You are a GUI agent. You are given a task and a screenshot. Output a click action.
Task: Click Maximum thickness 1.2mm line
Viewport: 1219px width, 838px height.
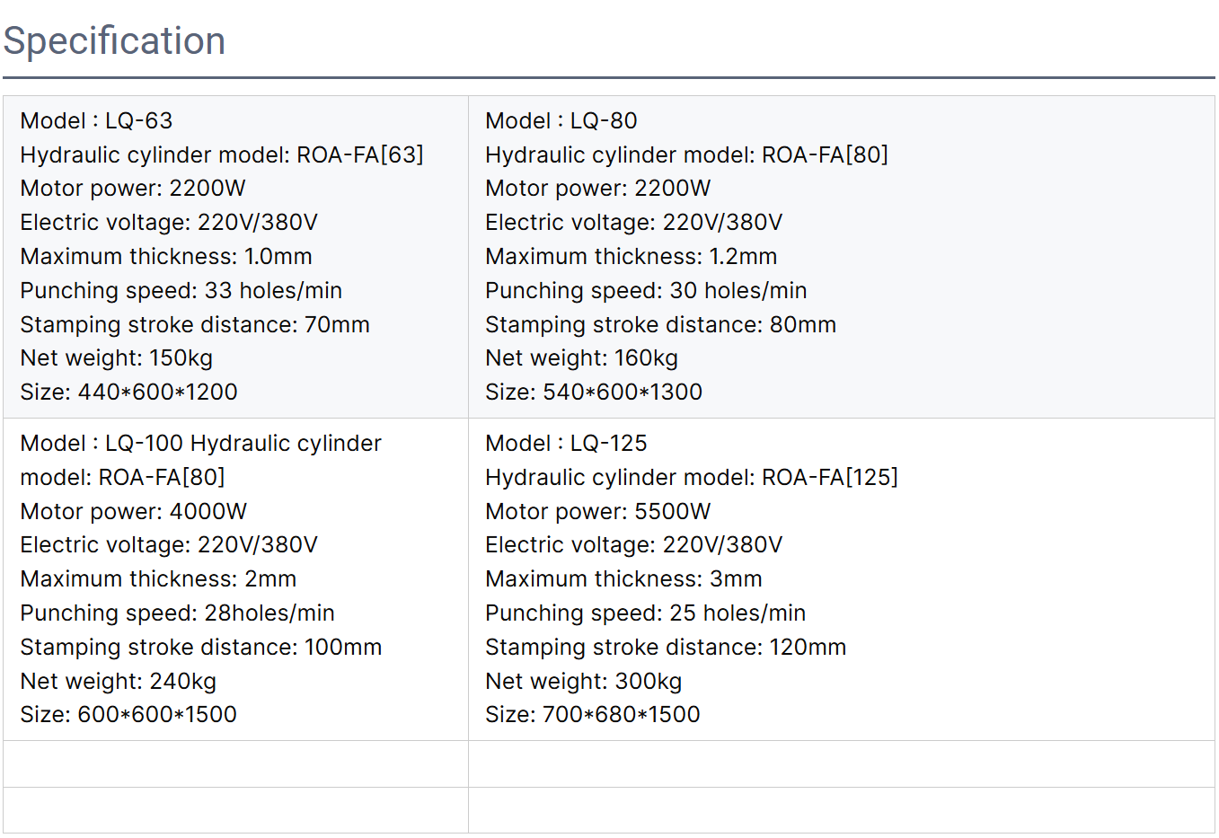631,257
